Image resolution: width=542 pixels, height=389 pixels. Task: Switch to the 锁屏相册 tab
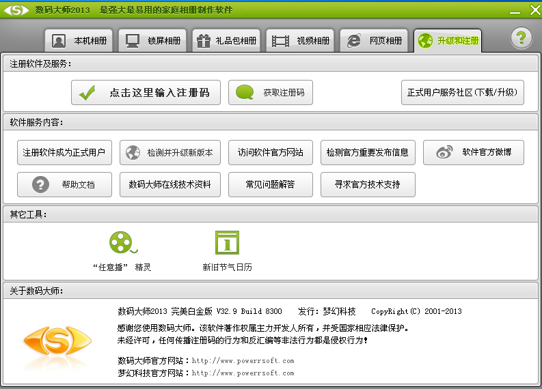[x=153, y=41]
